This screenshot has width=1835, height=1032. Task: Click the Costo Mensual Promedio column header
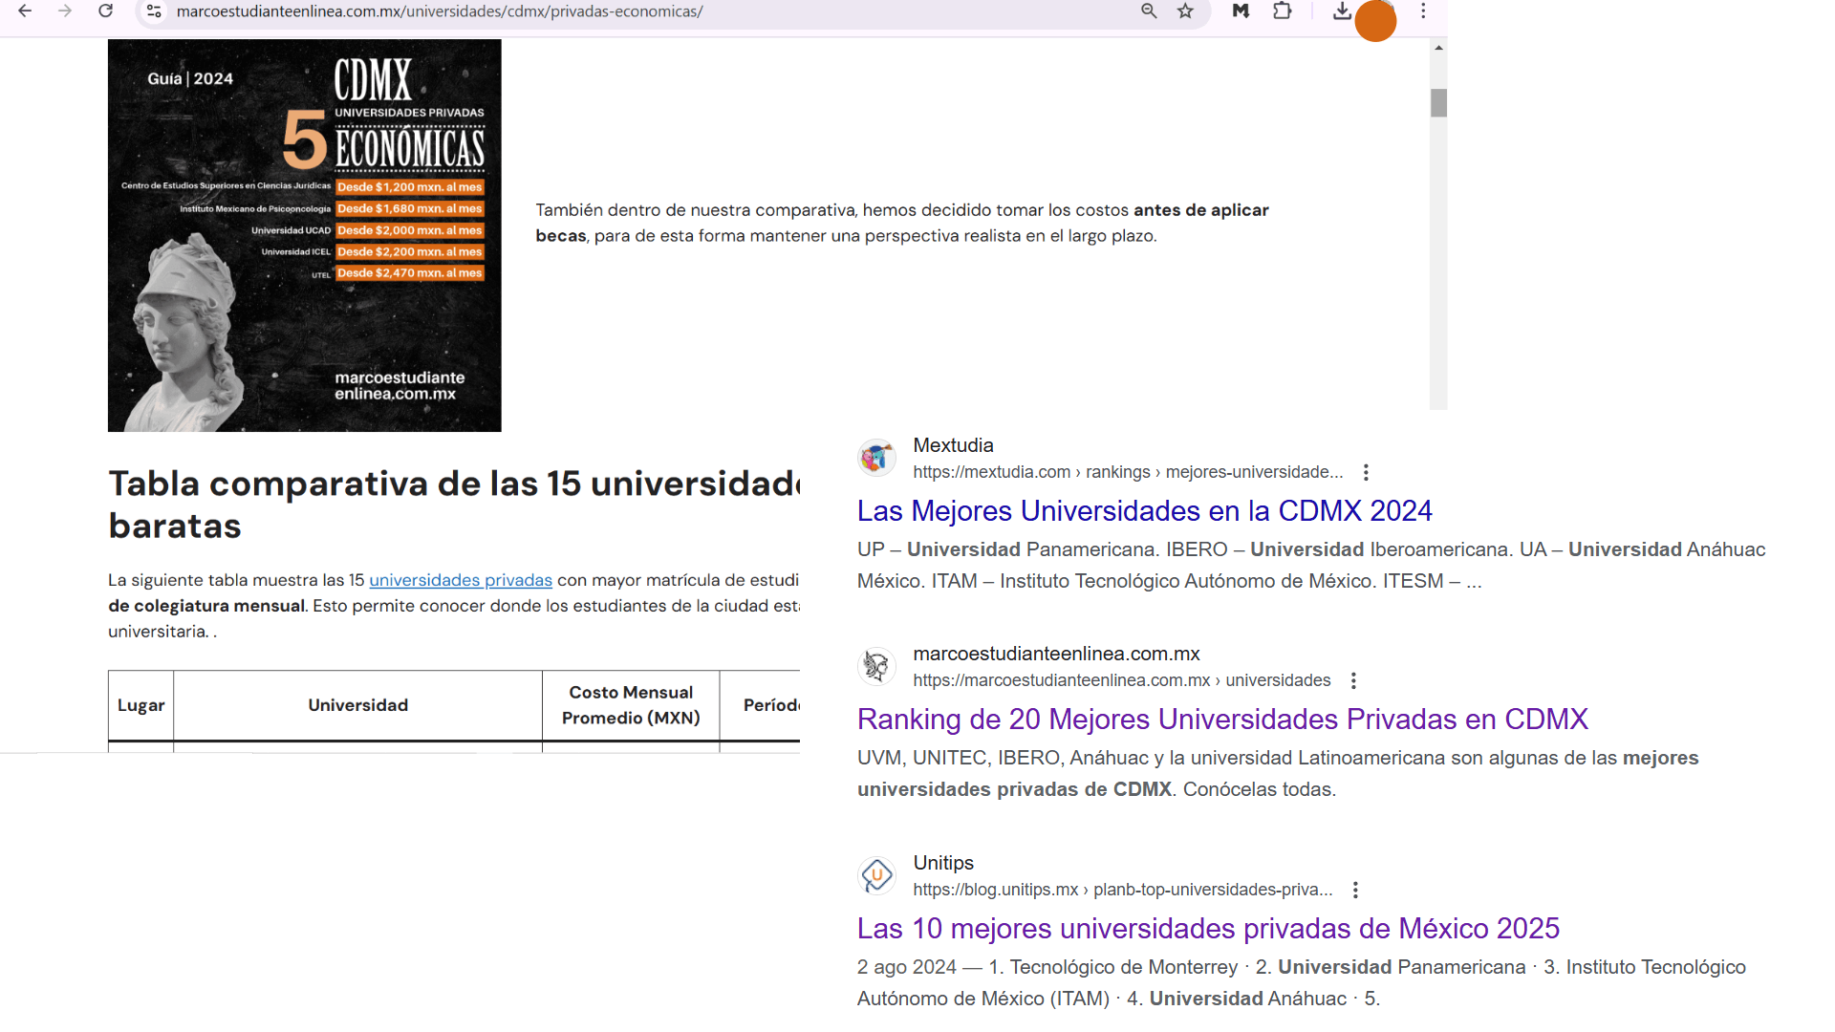click(x=631, y=705)
